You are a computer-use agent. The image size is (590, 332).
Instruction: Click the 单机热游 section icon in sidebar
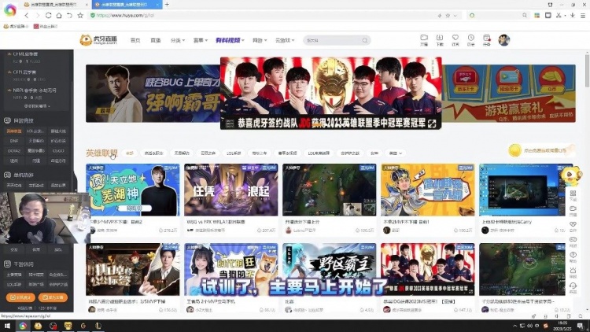[x=7, y=175]
